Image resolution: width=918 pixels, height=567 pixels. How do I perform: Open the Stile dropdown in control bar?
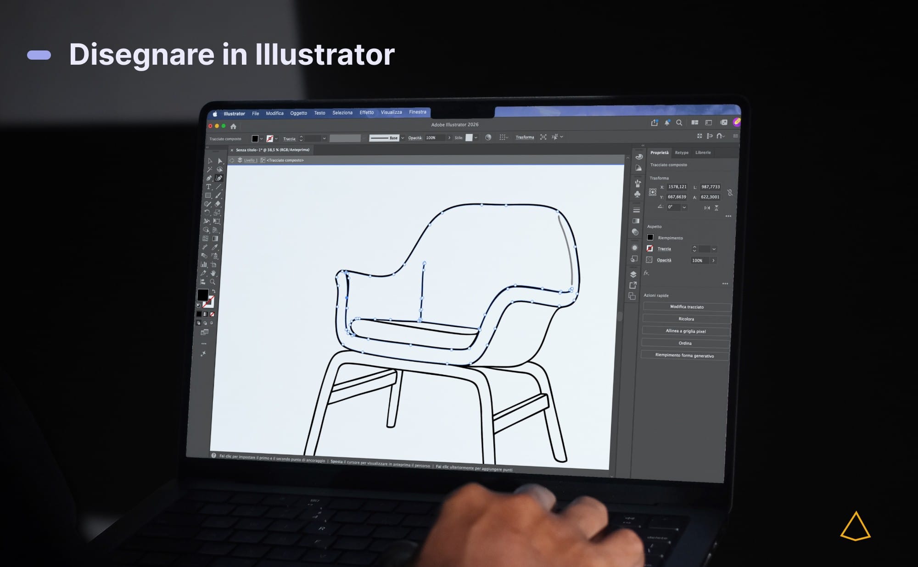(x=476, y=137)
